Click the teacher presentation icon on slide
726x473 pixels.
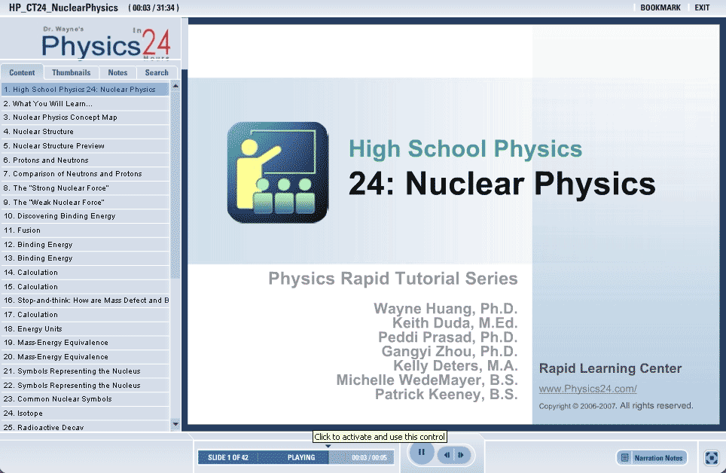[277, 172]
